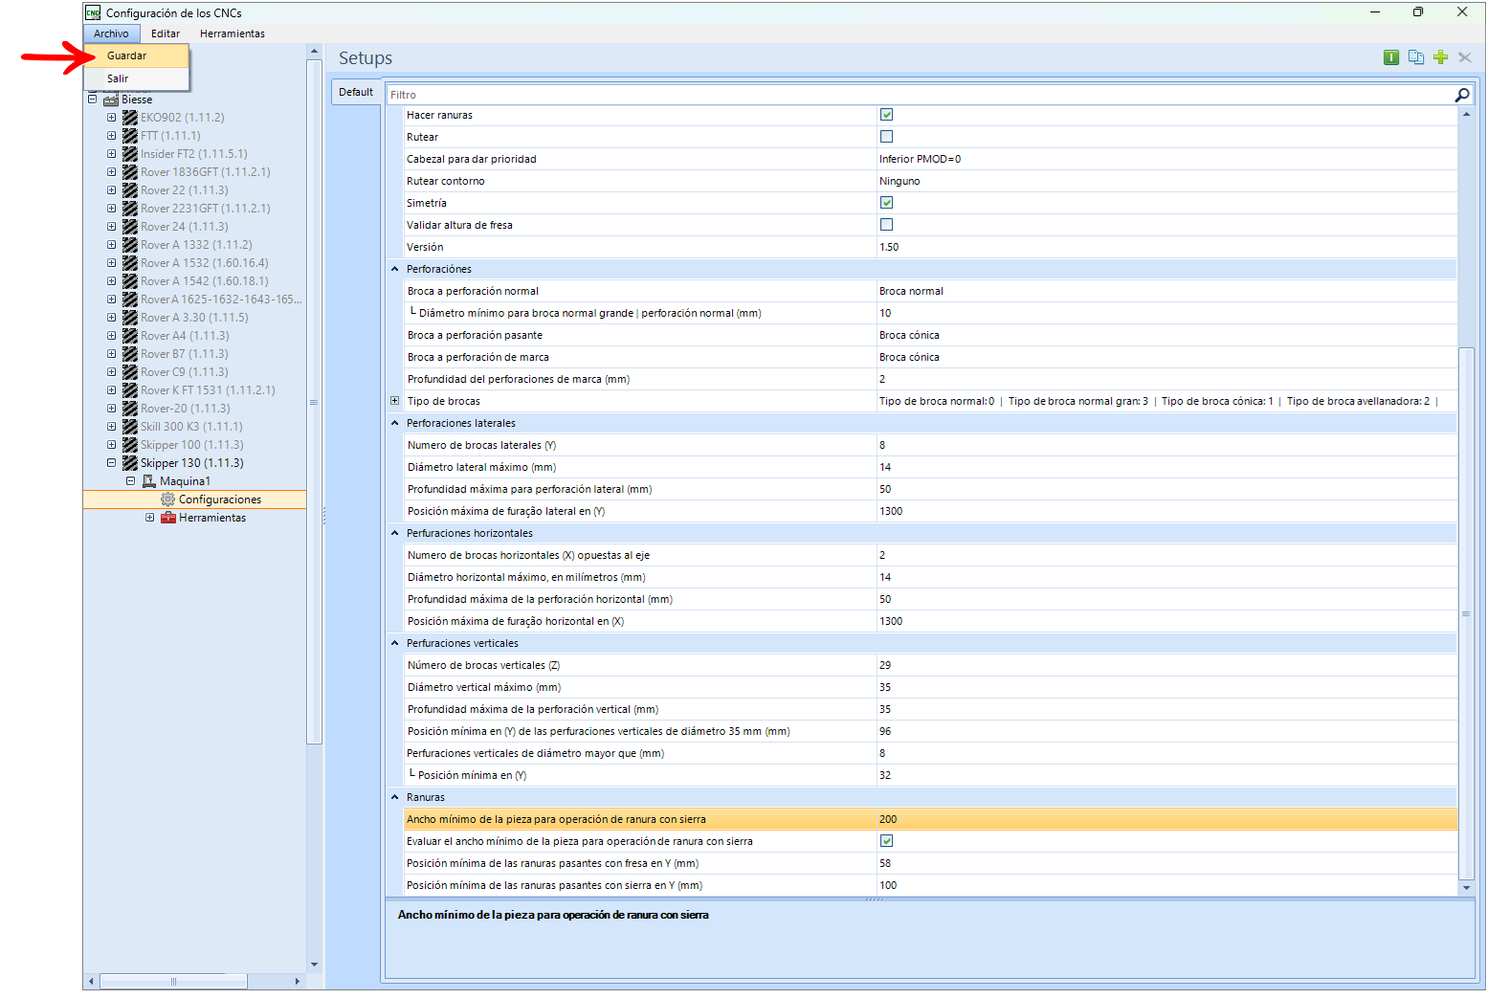
Task: Select Rover A 1542 (1.60.18.1) in tree
Action: (x=205, y=281)
